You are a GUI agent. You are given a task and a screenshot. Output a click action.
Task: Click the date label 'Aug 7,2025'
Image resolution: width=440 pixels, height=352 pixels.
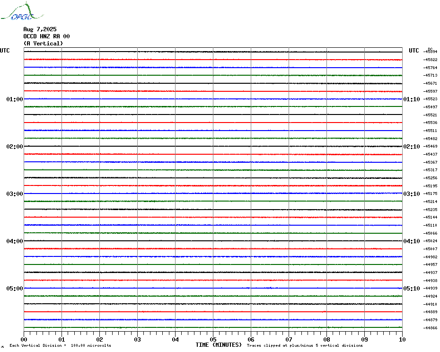[x=40, y=29]
